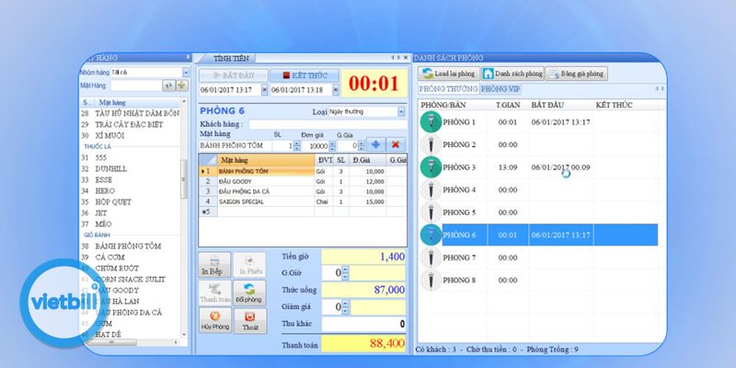Image resolution: width=736 pixels, height=368 pixels.
Task: Click the Đổi phòng switch room button
Action: coord(249,293)
